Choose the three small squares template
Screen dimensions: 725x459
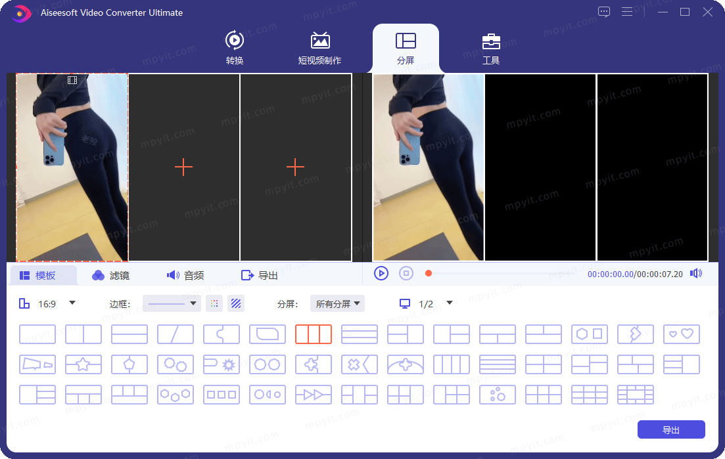222,395
